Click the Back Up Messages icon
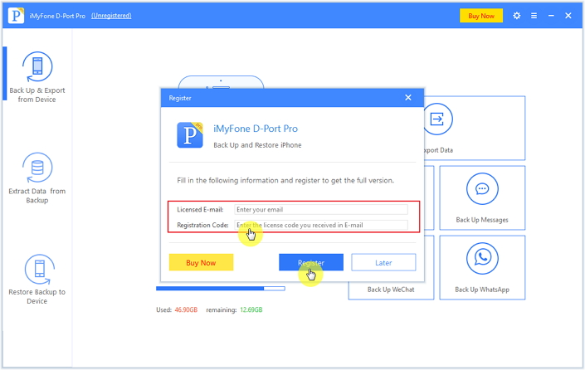Image resolution: width=585 pixels, height=370 pixels. [482, 188]
